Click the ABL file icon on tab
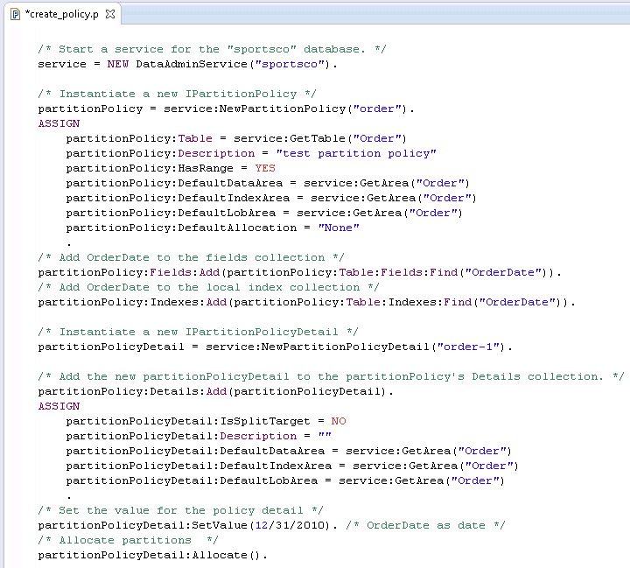630x568 pixels. (x=15, y=15)
